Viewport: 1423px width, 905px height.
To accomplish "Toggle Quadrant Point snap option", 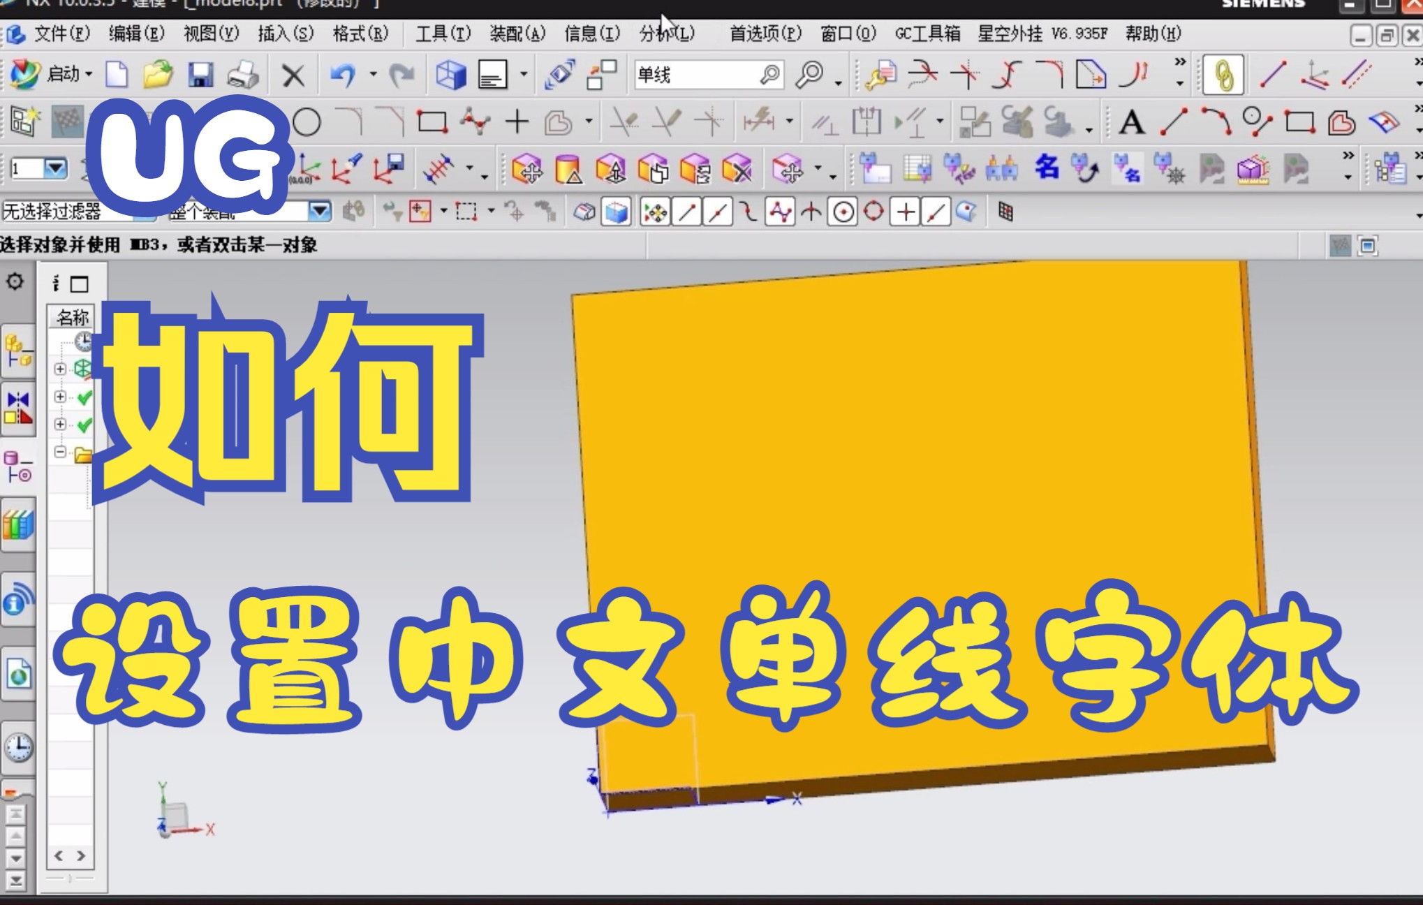I will click(873, 212).
